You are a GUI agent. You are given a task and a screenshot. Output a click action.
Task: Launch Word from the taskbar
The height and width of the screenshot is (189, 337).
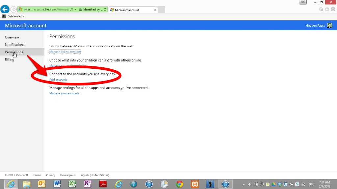coord(57,184)
